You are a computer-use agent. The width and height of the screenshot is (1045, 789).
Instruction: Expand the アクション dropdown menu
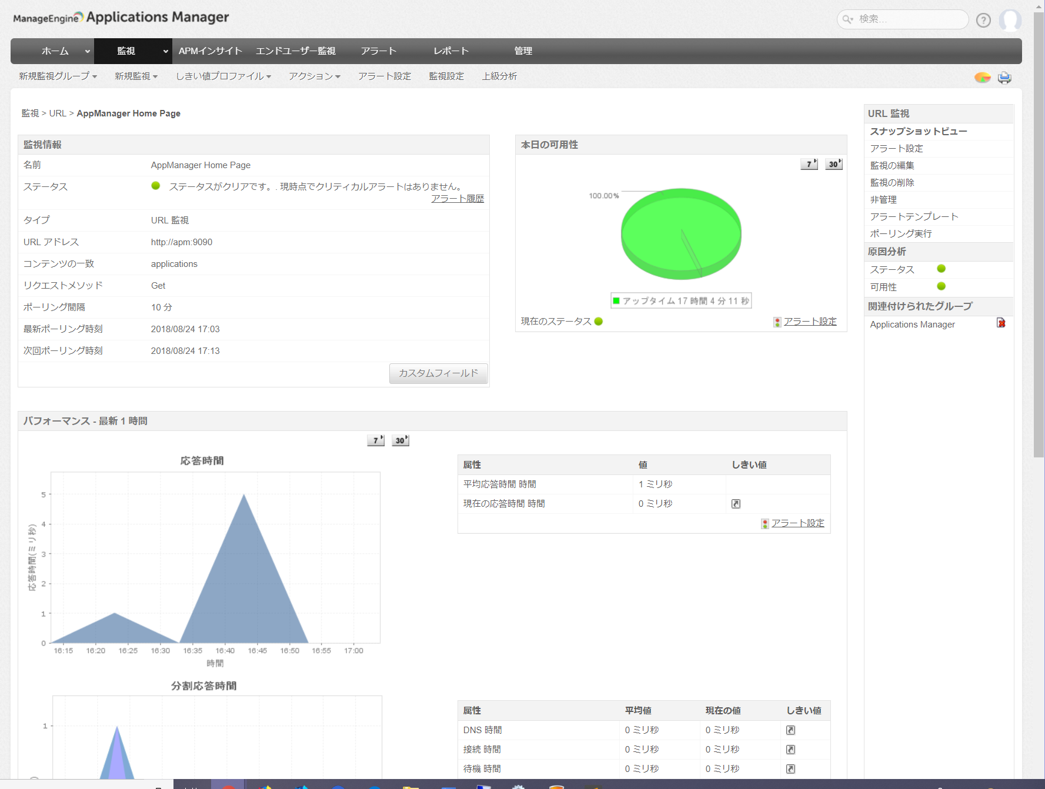[314, 76]
